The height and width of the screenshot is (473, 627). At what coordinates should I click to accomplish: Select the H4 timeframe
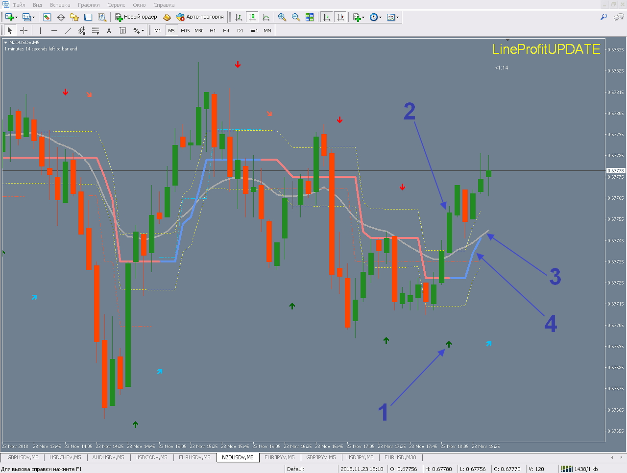[x=226, y=30]
